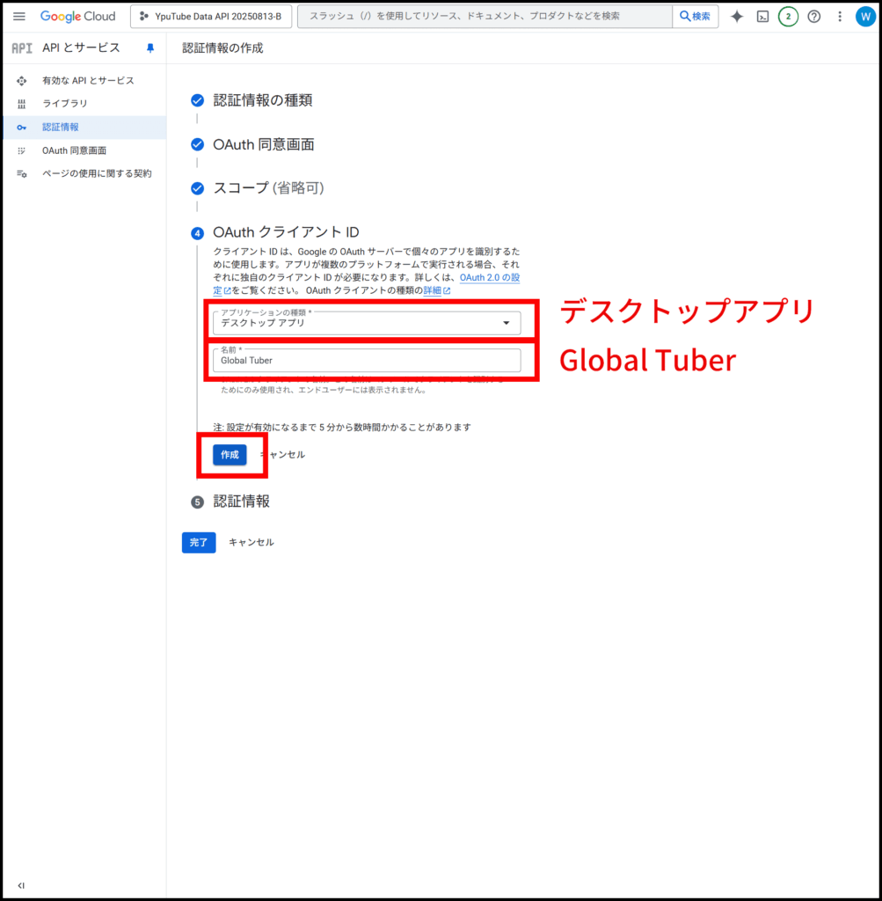Viewport: 882px width, 901px height.
Task: Expand the OAuth 同意画面 step
Action: (264, 144)
